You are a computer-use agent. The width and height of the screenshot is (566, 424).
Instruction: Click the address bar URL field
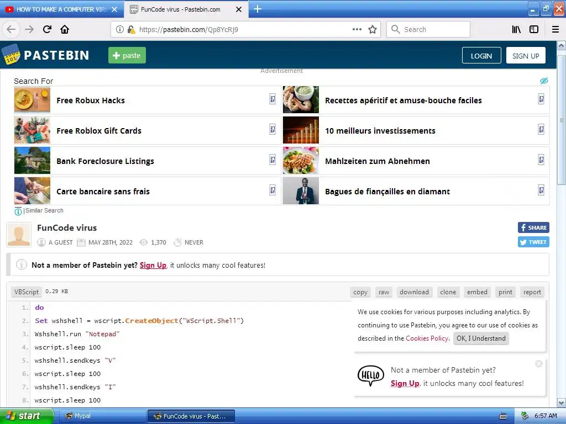click(245, 29)
